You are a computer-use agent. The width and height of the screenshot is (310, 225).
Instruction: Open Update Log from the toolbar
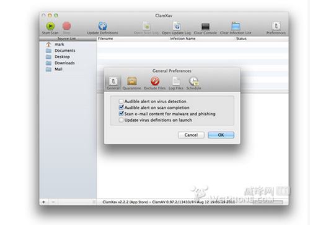tap(177, 26)
